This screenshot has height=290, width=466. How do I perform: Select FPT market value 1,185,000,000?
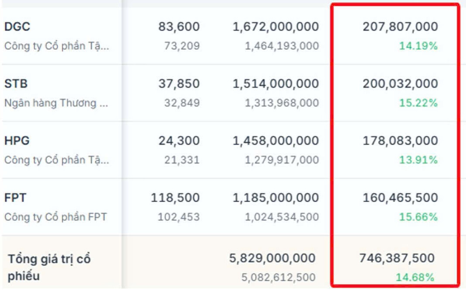pos(276,198)
